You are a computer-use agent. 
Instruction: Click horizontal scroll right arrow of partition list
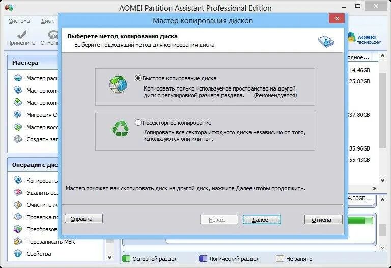(x=374, y=188)
